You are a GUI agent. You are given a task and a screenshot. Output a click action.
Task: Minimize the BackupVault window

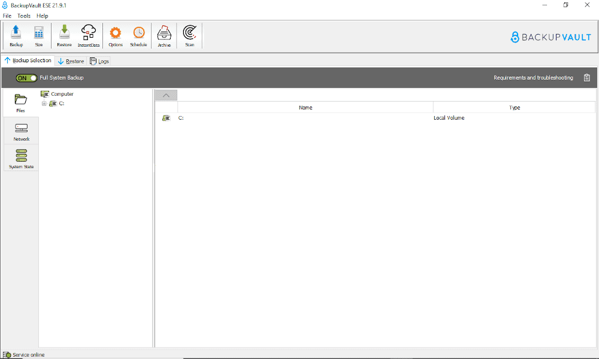pos(544,5)
